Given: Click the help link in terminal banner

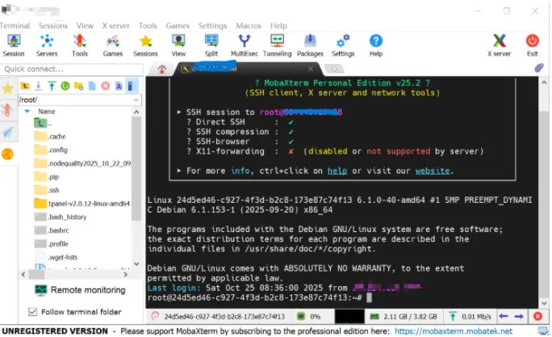Looking at the screenshot, I should tap(337, 171).
